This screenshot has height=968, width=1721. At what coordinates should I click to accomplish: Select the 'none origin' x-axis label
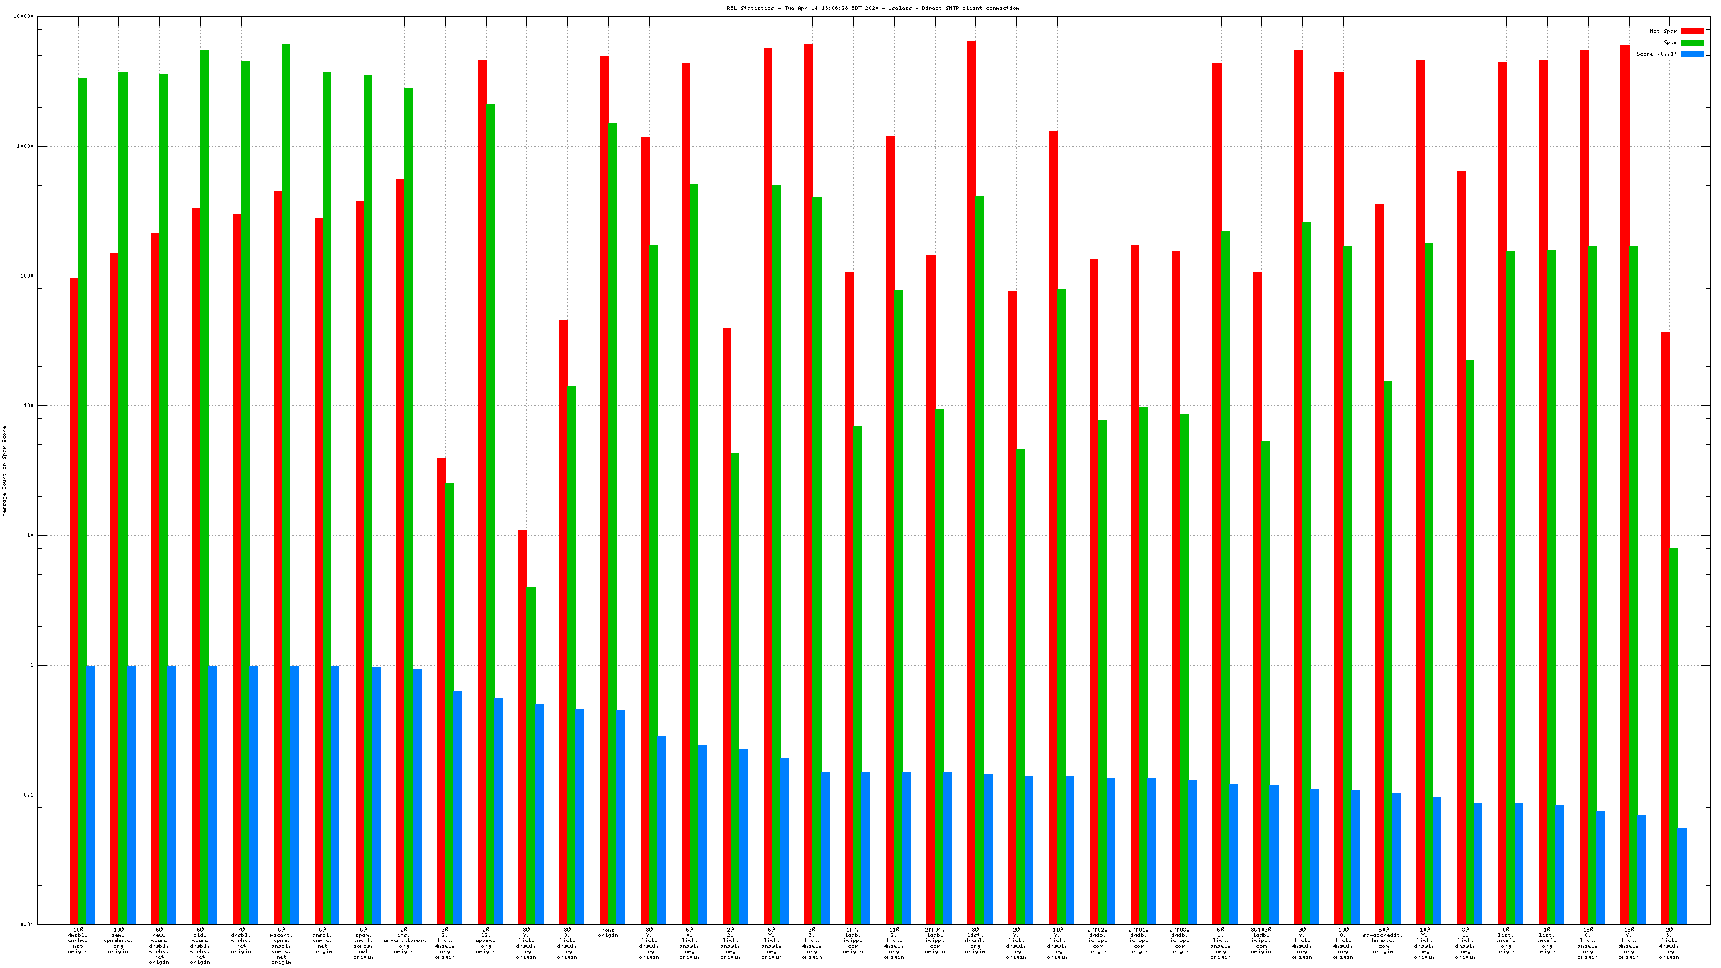[608, 933]
